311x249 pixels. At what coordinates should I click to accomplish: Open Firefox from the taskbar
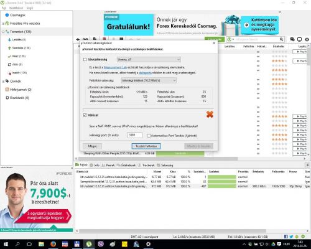tap(53, 244)
